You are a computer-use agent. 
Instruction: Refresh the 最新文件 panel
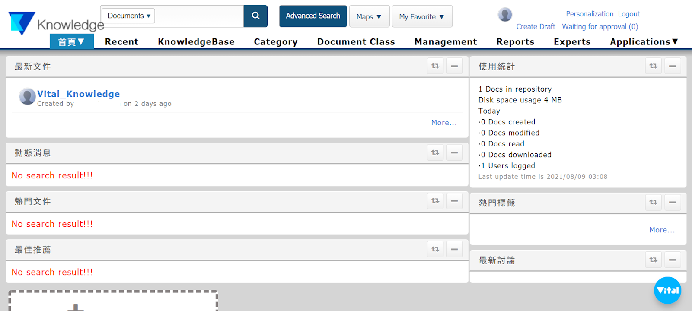pos(435,66)
